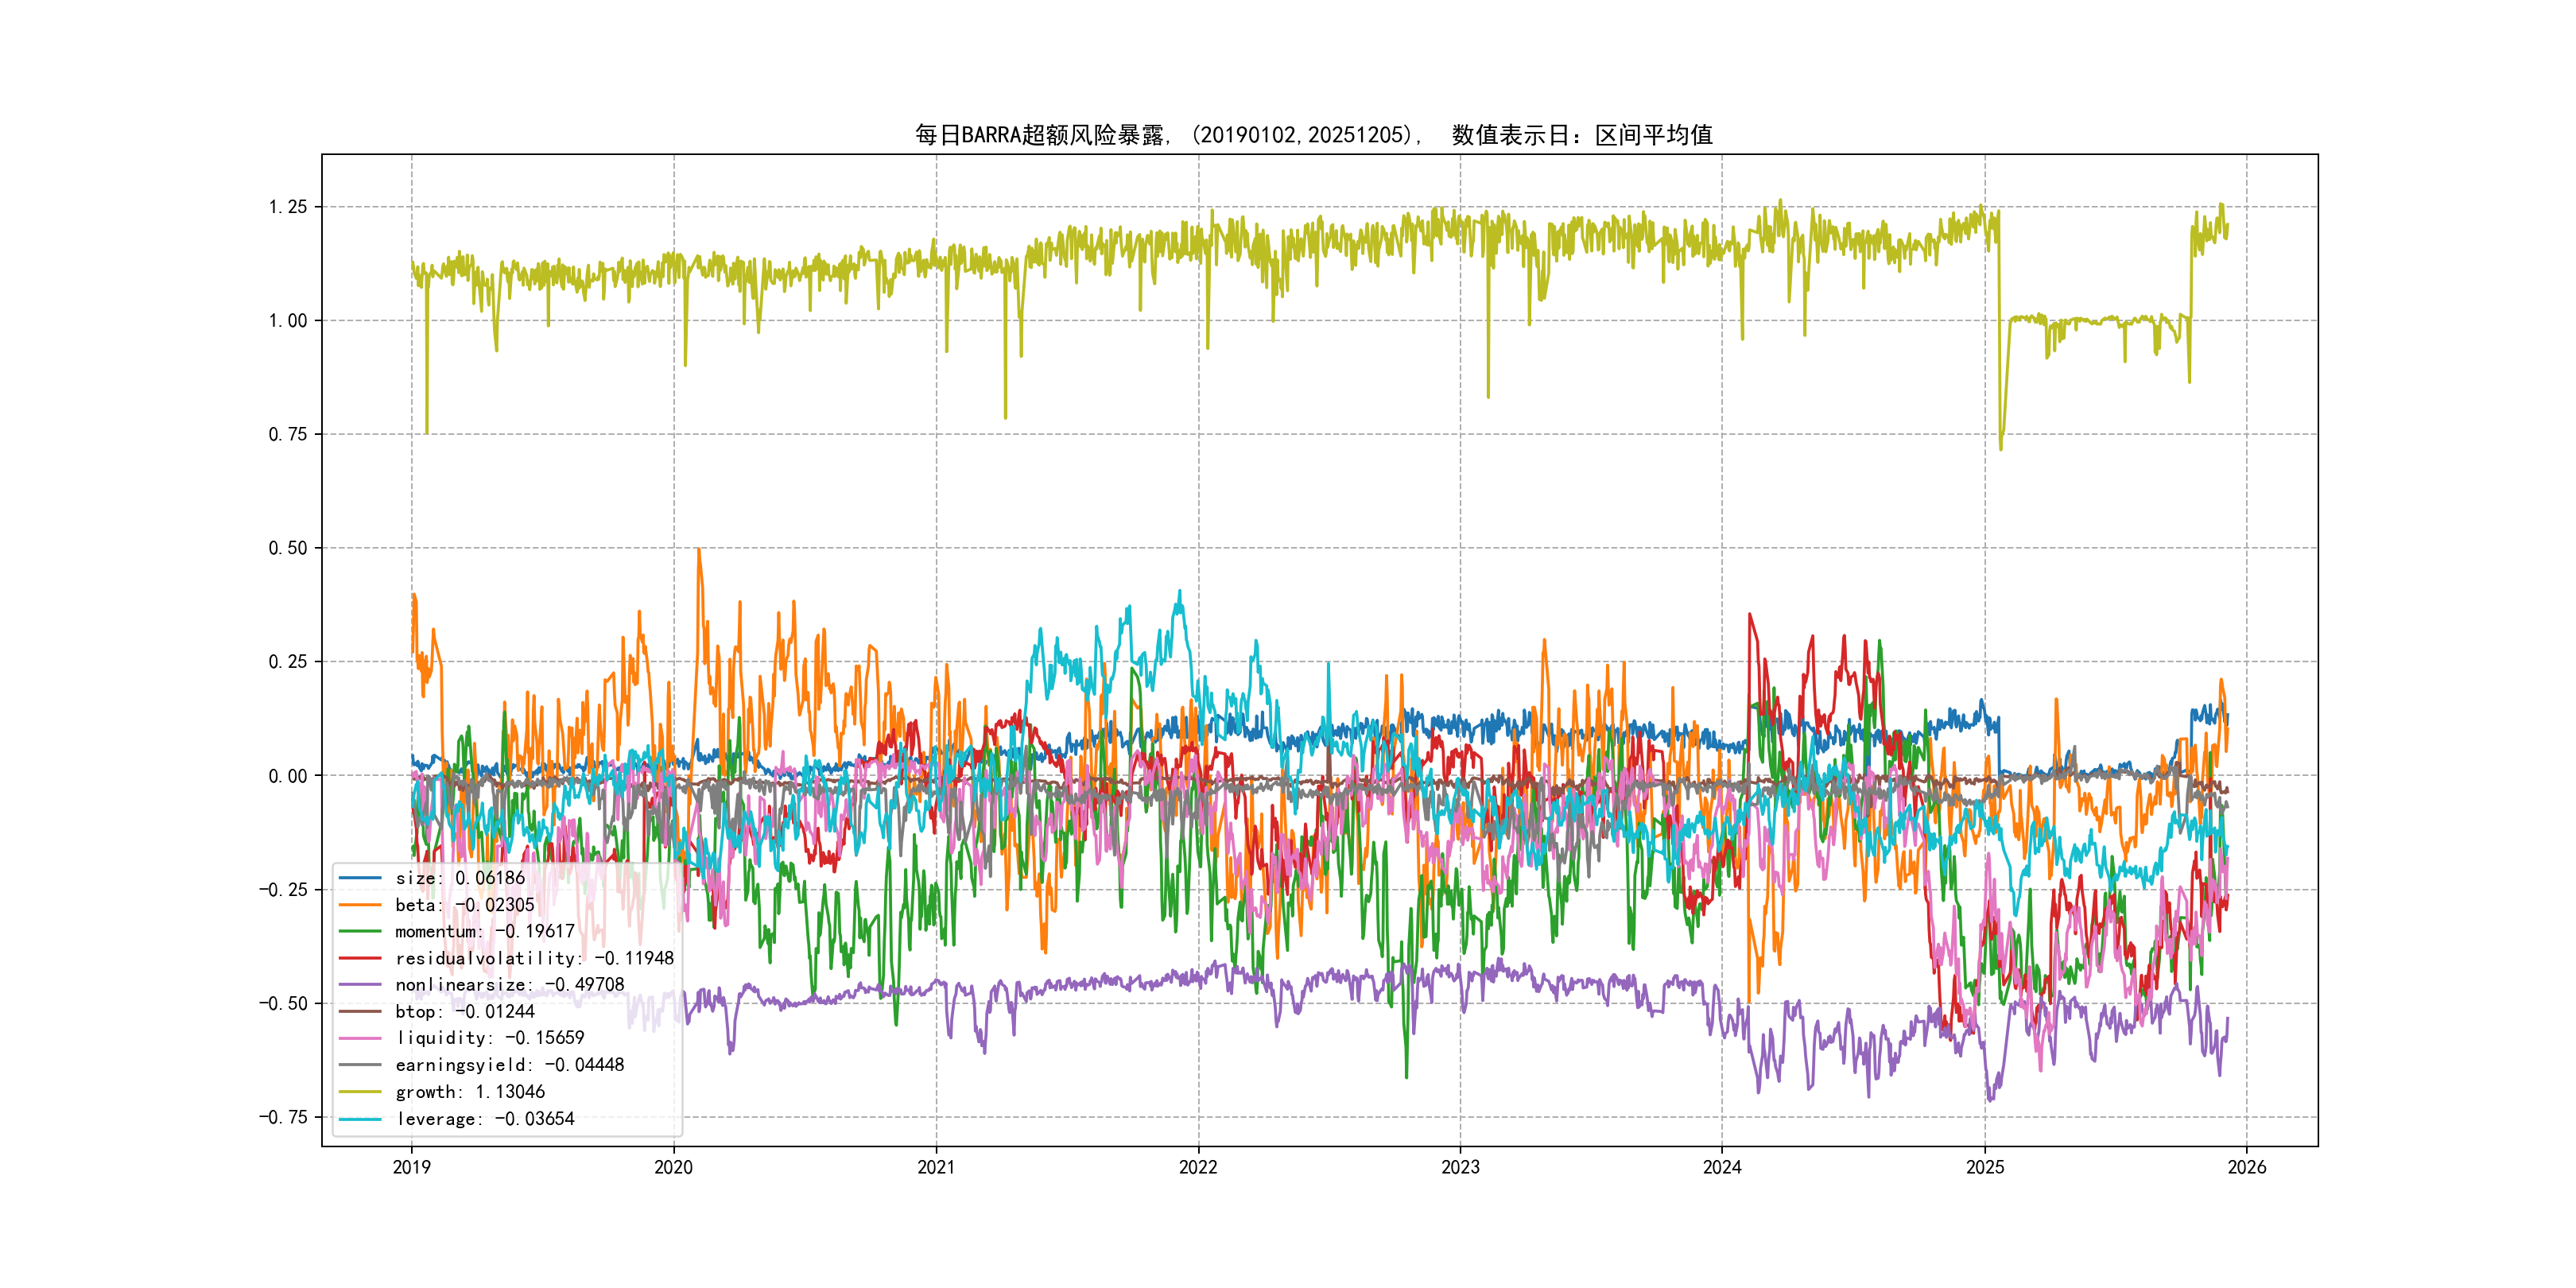Image resolution: width=2576 pixels, height=1288 pixels.
Task: Click the red residualvolatility legend swatch
Action: (360, 958)
